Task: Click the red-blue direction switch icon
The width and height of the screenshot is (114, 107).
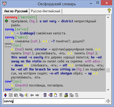Action: click(6, 95)
